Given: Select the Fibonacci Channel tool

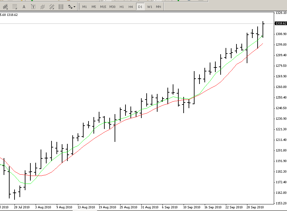Looking at the screenshot, I should pos(52,7).
